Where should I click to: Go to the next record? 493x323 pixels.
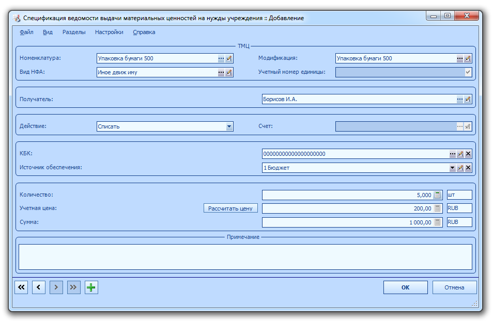pyautogui.click(x=56, y=287)
